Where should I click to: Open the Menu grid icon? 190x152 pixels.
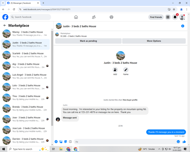coord(168,17)
